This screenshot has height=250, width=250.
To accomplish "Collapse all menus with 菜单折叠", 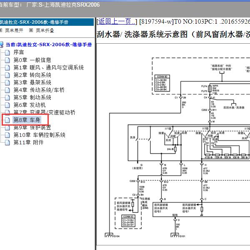I will [45, 30].
